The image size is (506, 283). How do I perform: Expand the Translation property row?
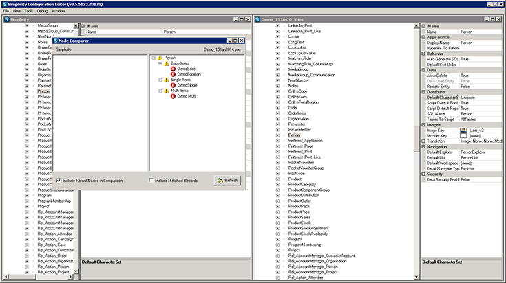(x=423, y=141)
